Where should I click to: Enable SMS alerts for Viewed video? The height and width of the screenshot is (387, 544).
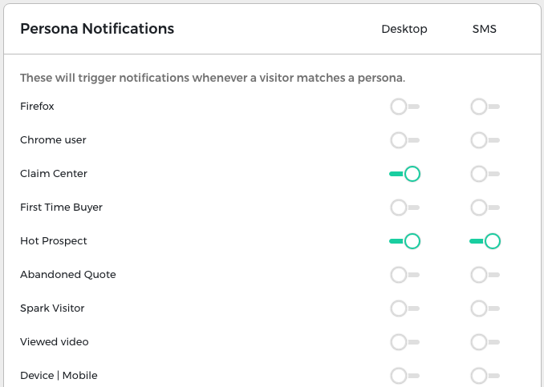tap(485, 342)
